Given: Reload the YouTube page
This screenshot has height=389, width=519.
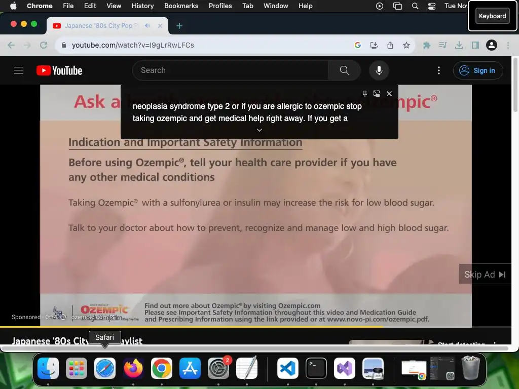Looking at the screenshot, I should click(44, 45).
